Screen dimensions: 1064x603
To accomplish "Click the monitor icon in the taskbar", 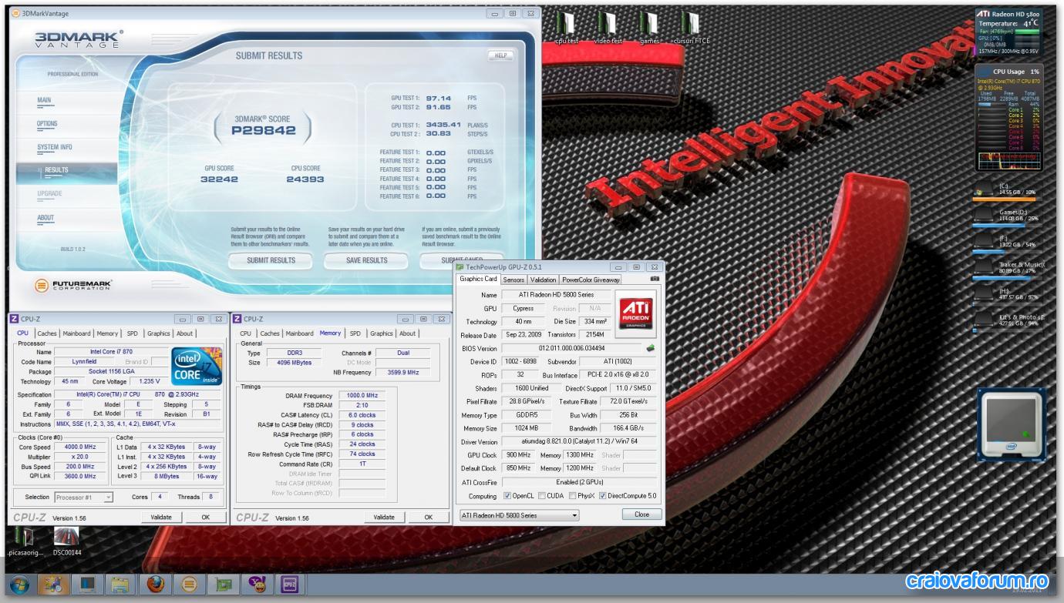I will (88, 586).
